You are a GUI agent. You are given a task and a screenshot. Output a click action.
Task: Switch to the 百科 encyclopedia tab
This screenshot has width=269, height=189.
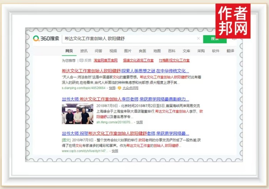coord(172,51)
